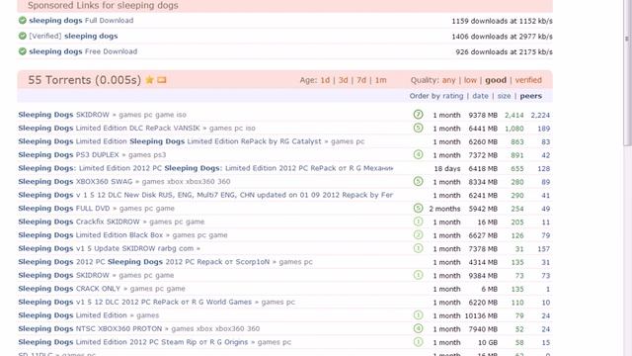Click the age value 18 days
This screenshot has height=356, width=632.
point(447,168)
